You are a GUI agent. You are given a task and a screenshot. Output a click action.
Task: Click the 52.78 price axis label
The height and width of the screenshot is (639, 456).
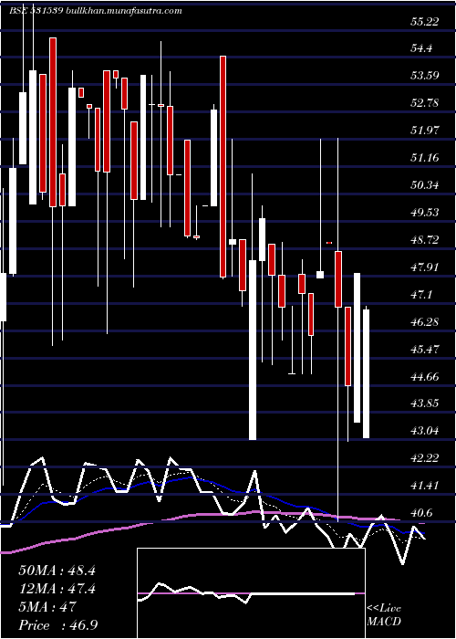(424, 103)
